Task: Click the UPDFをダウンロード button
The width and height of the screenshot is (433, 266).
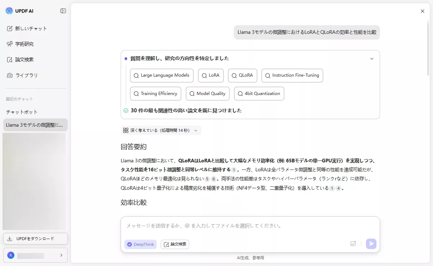Action: click(35, 238)
